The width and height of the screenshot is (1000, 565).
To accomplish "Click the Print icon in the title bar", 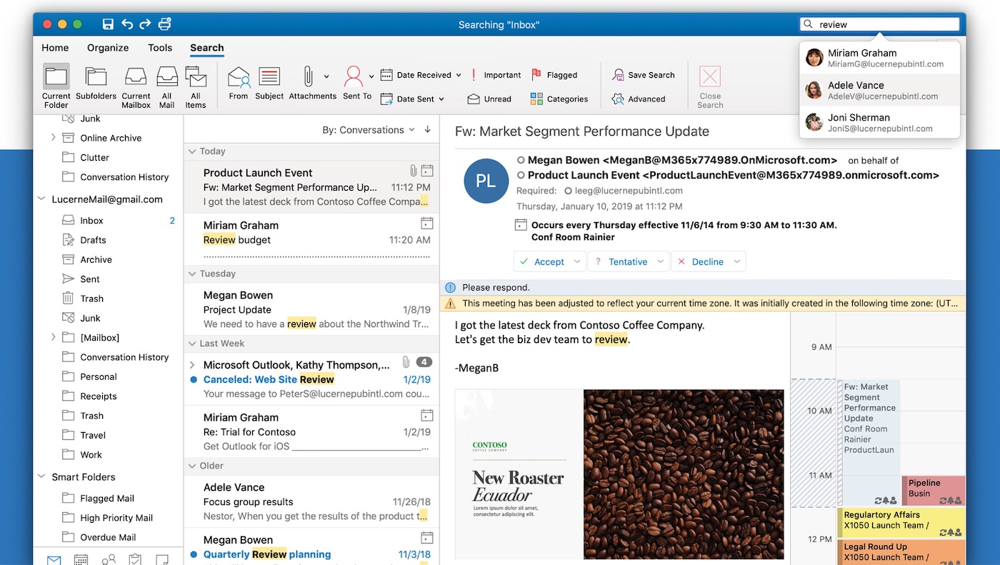I will (164, 24).
